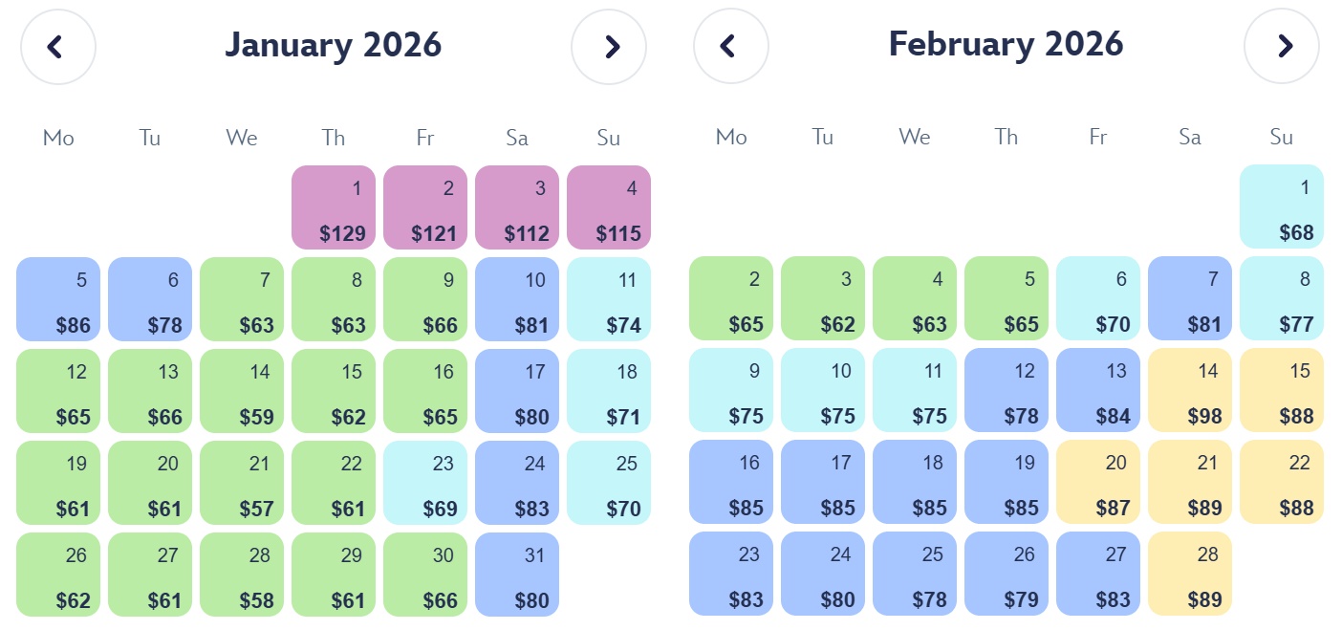Select February 14 costing $98
Image resolution: width=1342 pixels, height=630 pixels.
(x=1190, y=391)
